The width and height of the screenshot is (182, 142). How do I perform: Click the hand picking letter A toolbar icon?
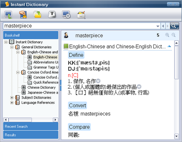click(x=23, y=15)
